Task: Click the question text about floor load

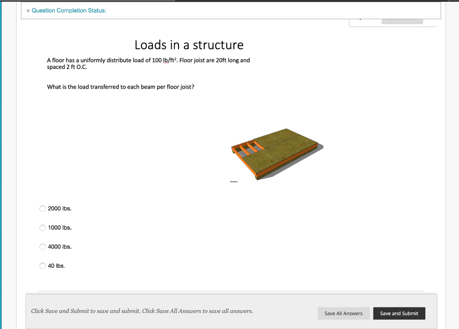Action: click(148, 63)
